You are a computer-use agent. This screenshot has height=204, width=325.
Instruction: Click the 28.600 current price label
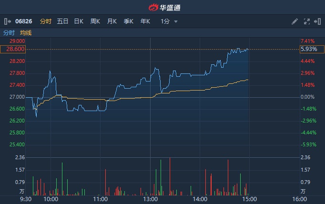(13, 49)
